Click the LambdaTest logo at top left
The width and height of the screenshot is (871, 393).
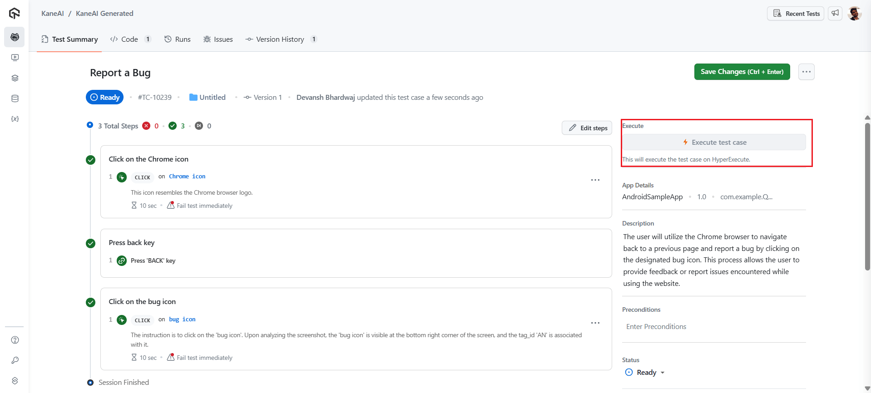point(15,14)
